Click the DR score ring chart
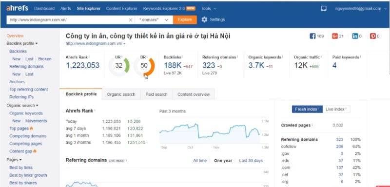 click(x=144, y=66)
